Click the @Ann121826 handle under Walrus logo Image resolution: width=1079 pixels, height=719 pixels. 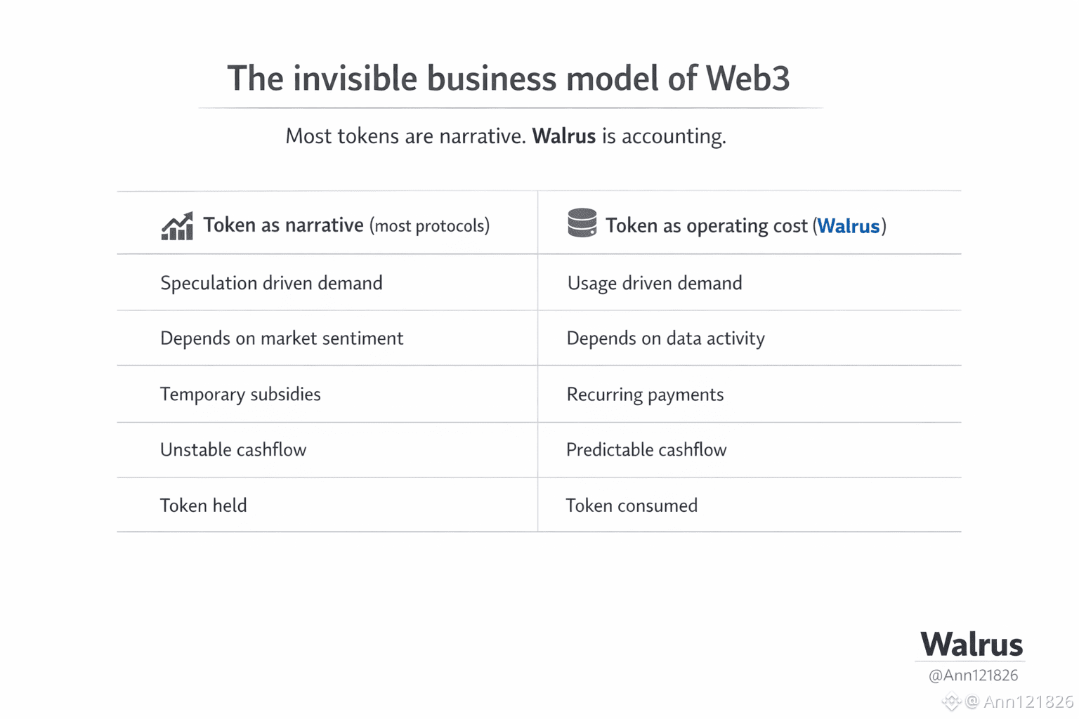973,675
